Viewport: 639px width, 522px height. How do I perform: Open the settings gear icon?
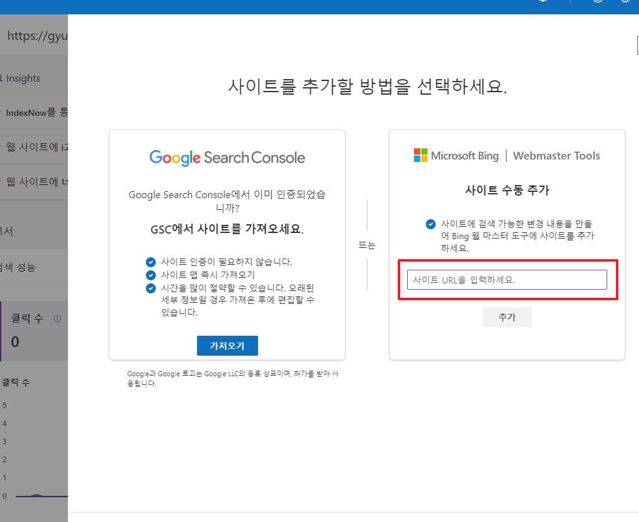pos(625,2)
